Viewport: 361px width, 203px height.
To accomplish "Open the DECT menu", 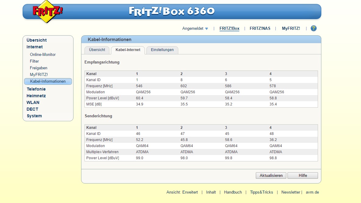I will click(x=32, y=109).
